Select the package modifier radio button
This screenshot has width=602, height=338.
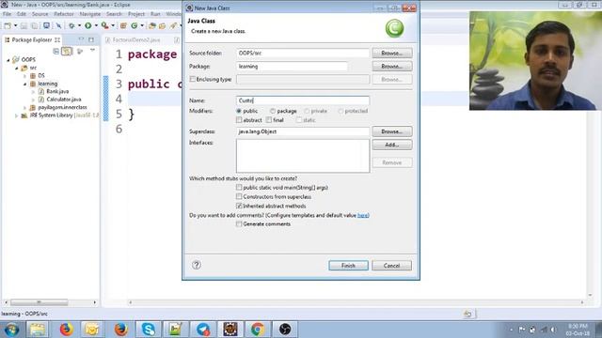[273, 111]
